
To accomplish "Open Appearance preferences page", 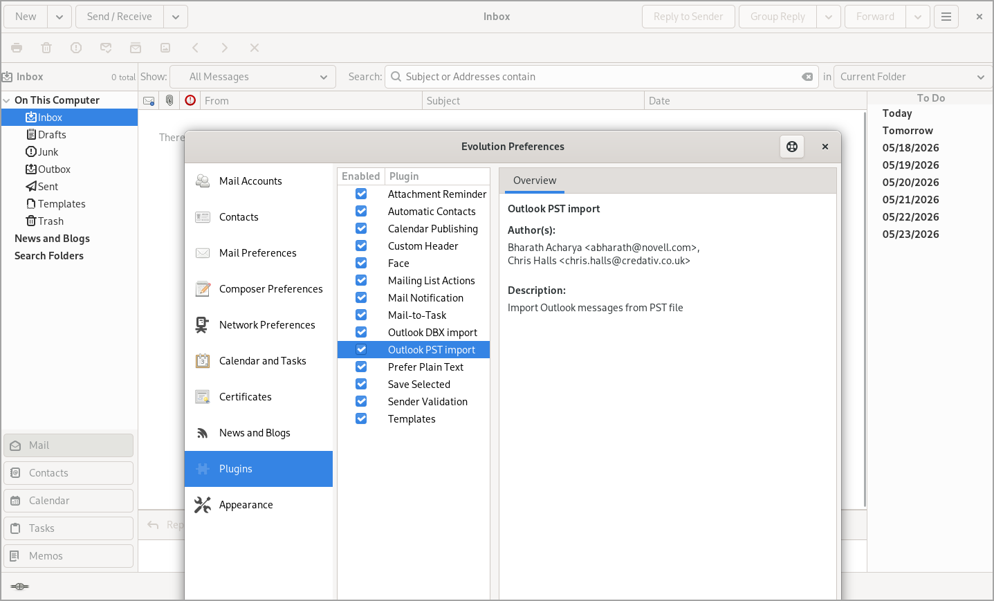I will pos(259,505).
